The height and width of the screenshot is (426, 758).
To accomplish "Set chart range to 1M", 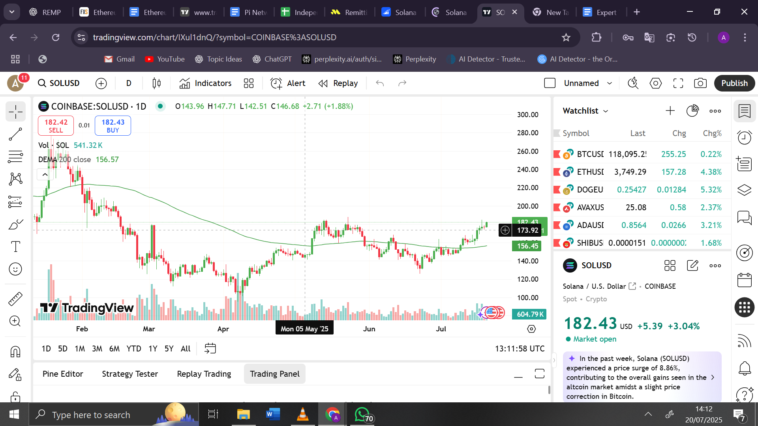I will tap(80, 349).
